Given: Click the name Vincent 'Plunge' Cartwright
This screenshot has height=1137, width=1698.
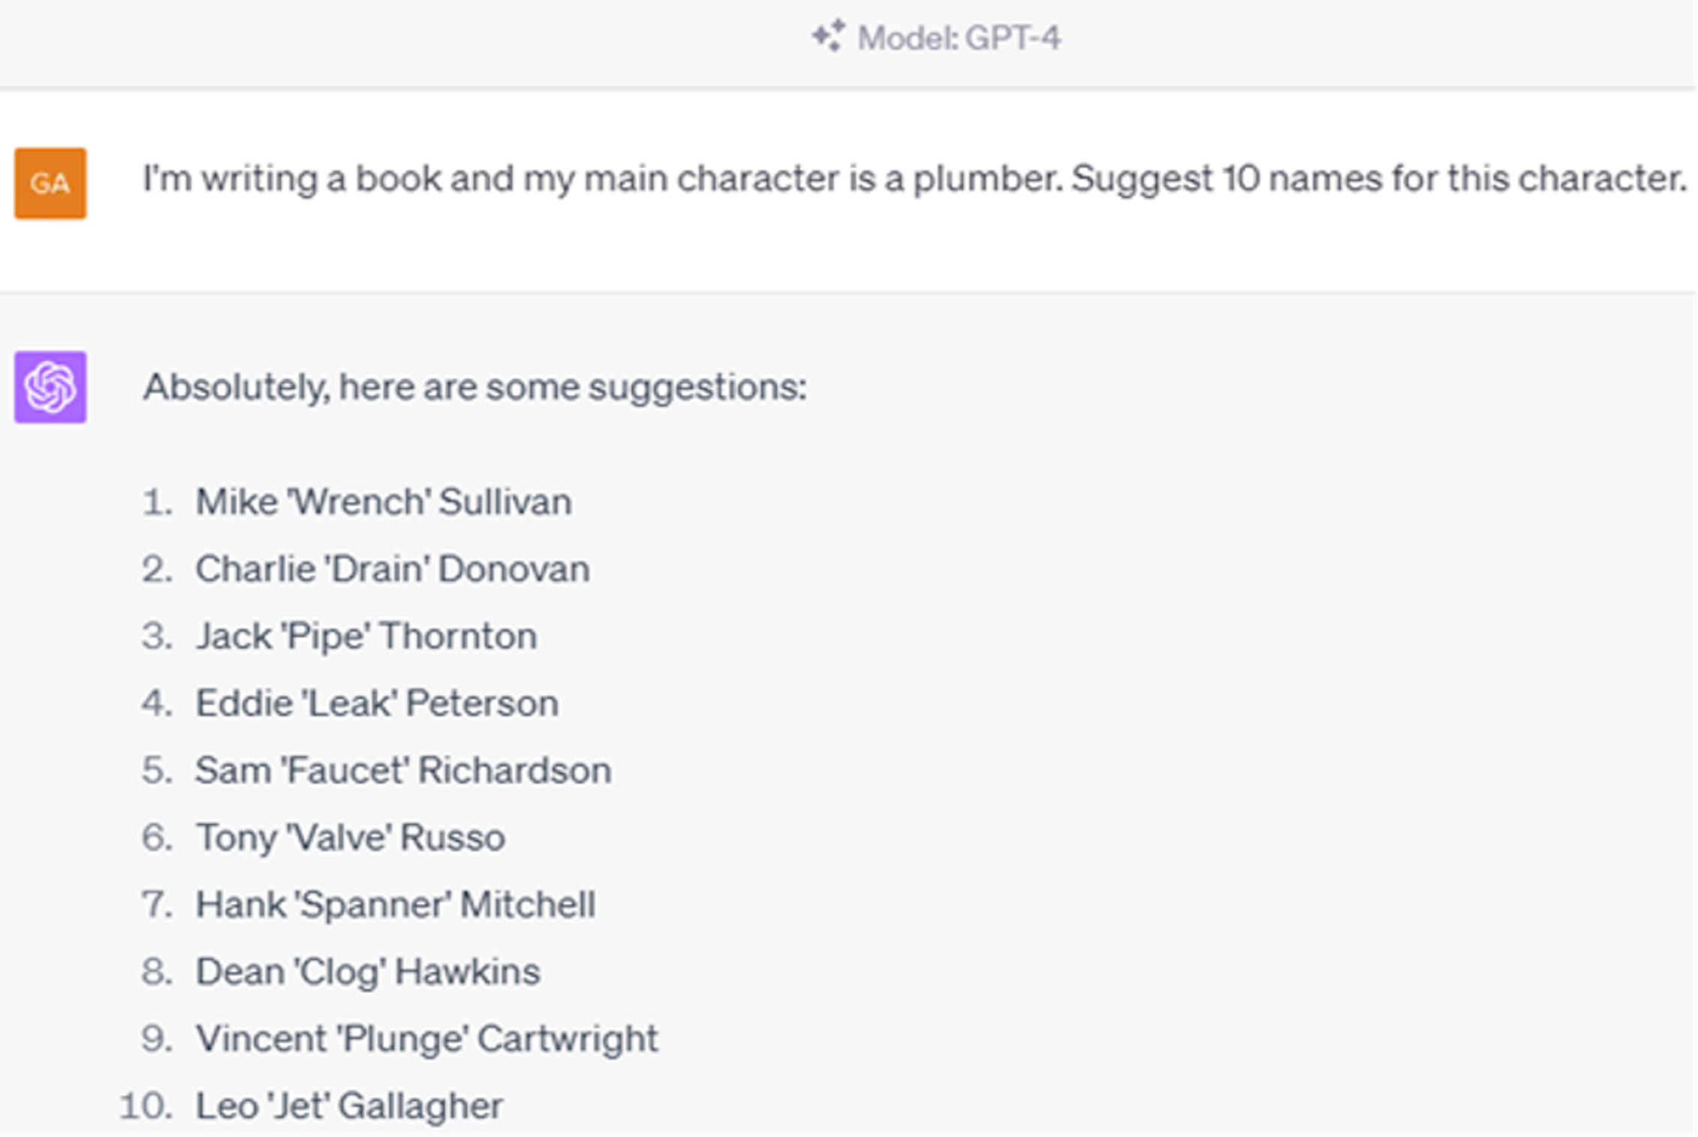Looking at the screenshot, I should [x=426, y=1039].
